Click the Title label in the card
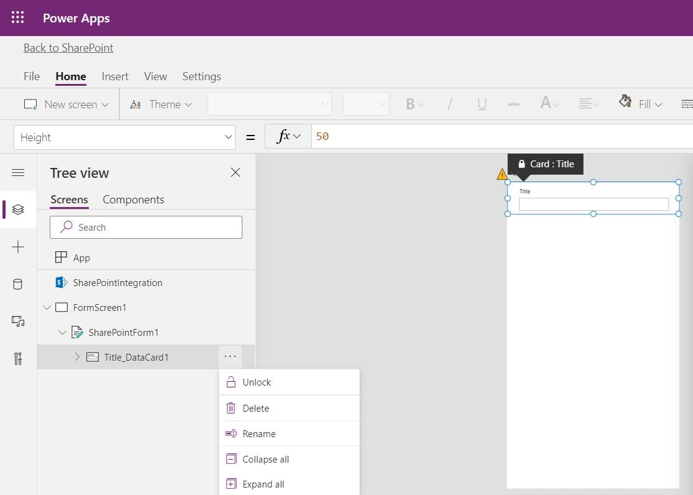 pyautogui.click(x=525, y=191)
